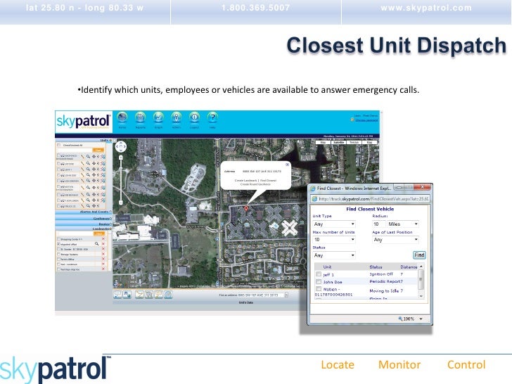The image size is (512, 384).
Task: Click the route history icon for JOHN DOE
Action: coord(103,175)
